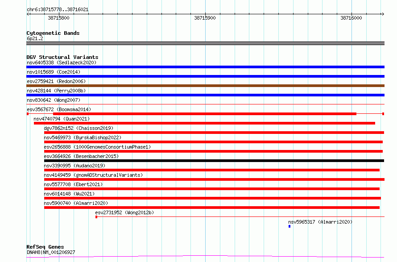Click the red bar under nsv6014148 (Wu2021)
Screen dimensions: 397x262
(212, 198)
